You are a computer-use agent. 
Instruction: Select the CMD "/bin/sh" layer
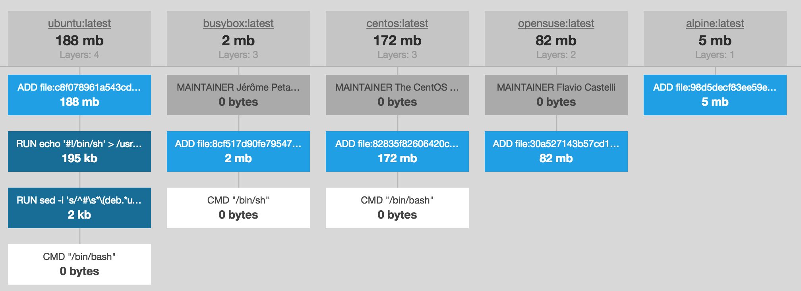pyautogui.click(x=238, y=208)
